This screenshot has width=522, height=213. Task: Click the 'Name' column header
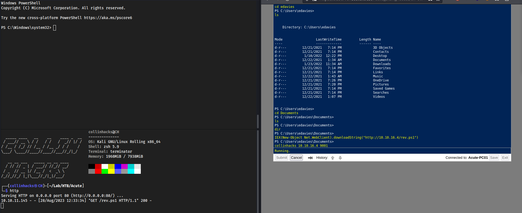click(377, 39)
